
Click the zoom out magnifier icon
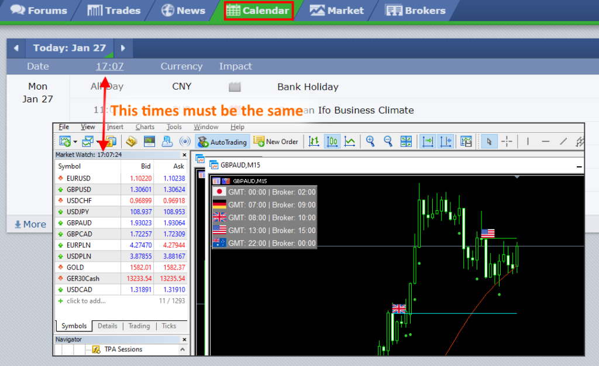388,141
